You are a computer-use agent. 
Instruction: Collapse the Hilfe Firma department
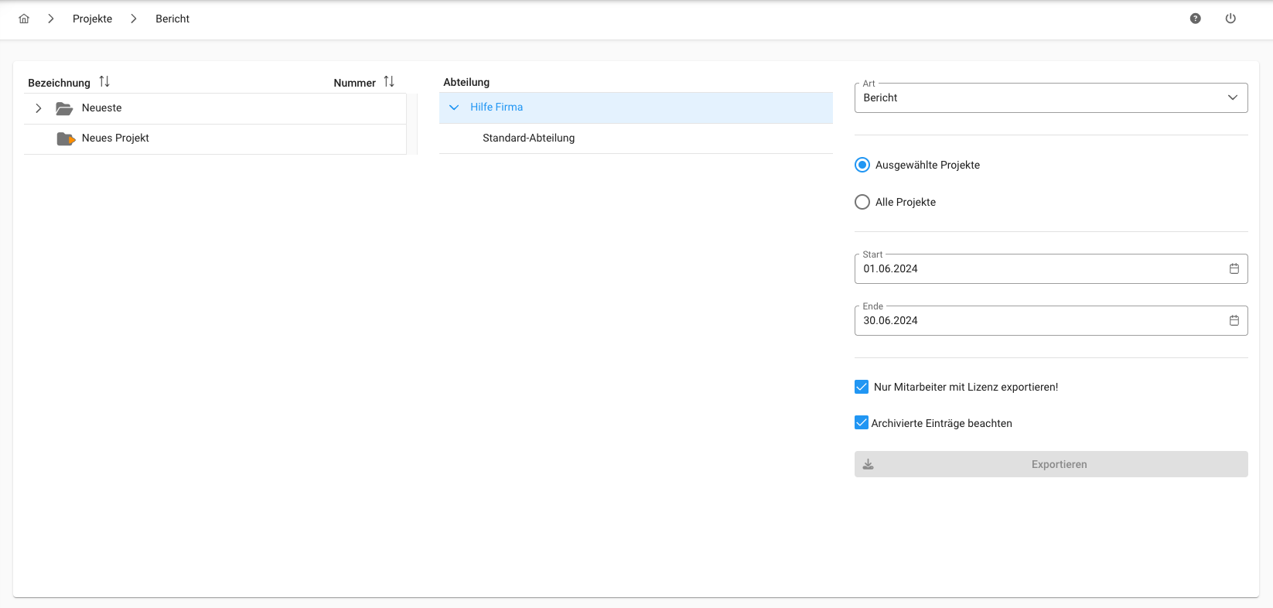pyautogui.click(x=454, y=108)
